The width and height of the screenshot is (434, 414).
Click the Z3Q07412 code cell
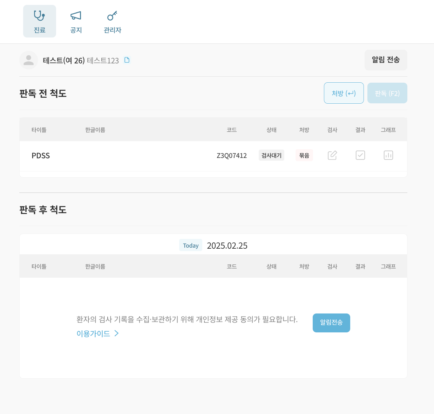coord(232,156)
